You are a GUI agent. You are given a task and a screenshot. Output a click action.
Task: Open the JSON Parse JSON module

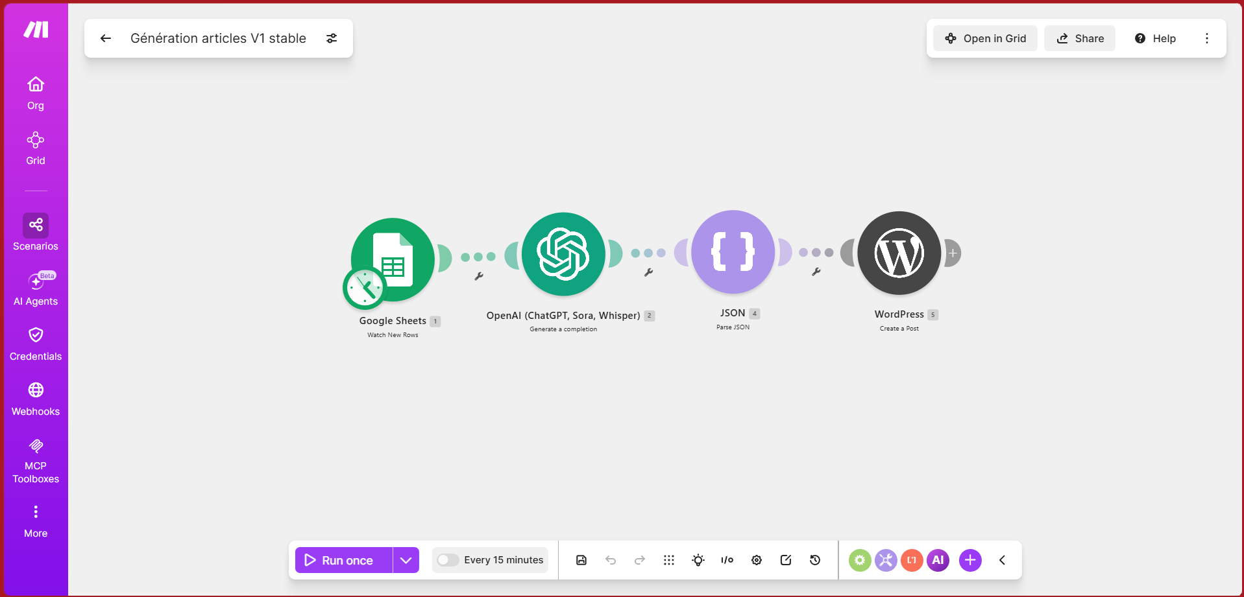pos(733,252)
